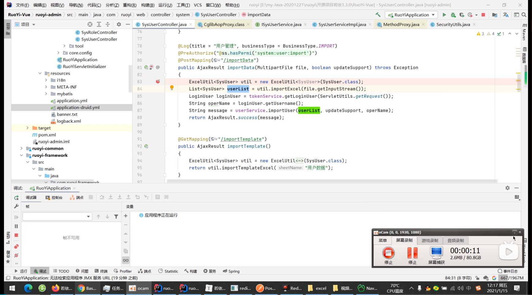The width and height of the screenshot is (532, 295).
Task: Open the thread frames combo box
Action: click(57, 217)
